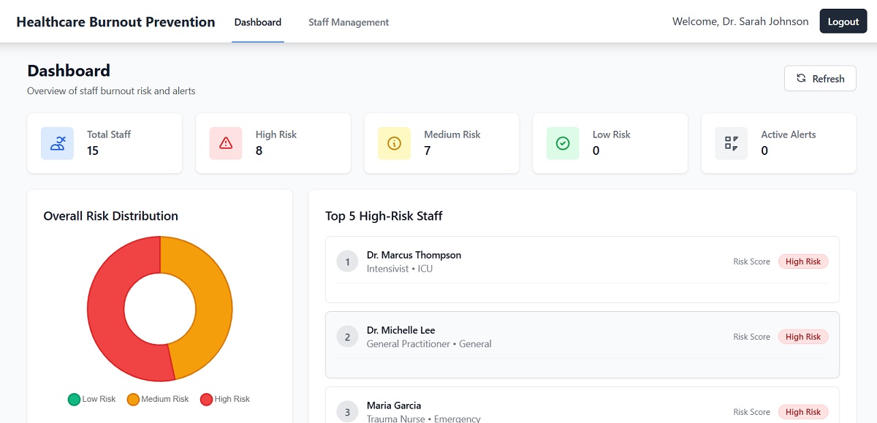This screenshot has width=877, height=423.
Task: Click the circular arrows icon in Refresh
Action: coord(801,78)
